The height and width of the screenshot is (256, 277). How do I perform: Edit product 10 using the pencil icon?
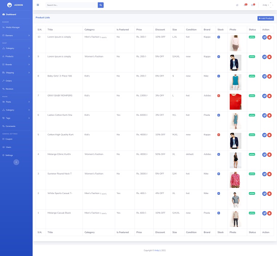[264, 37]
